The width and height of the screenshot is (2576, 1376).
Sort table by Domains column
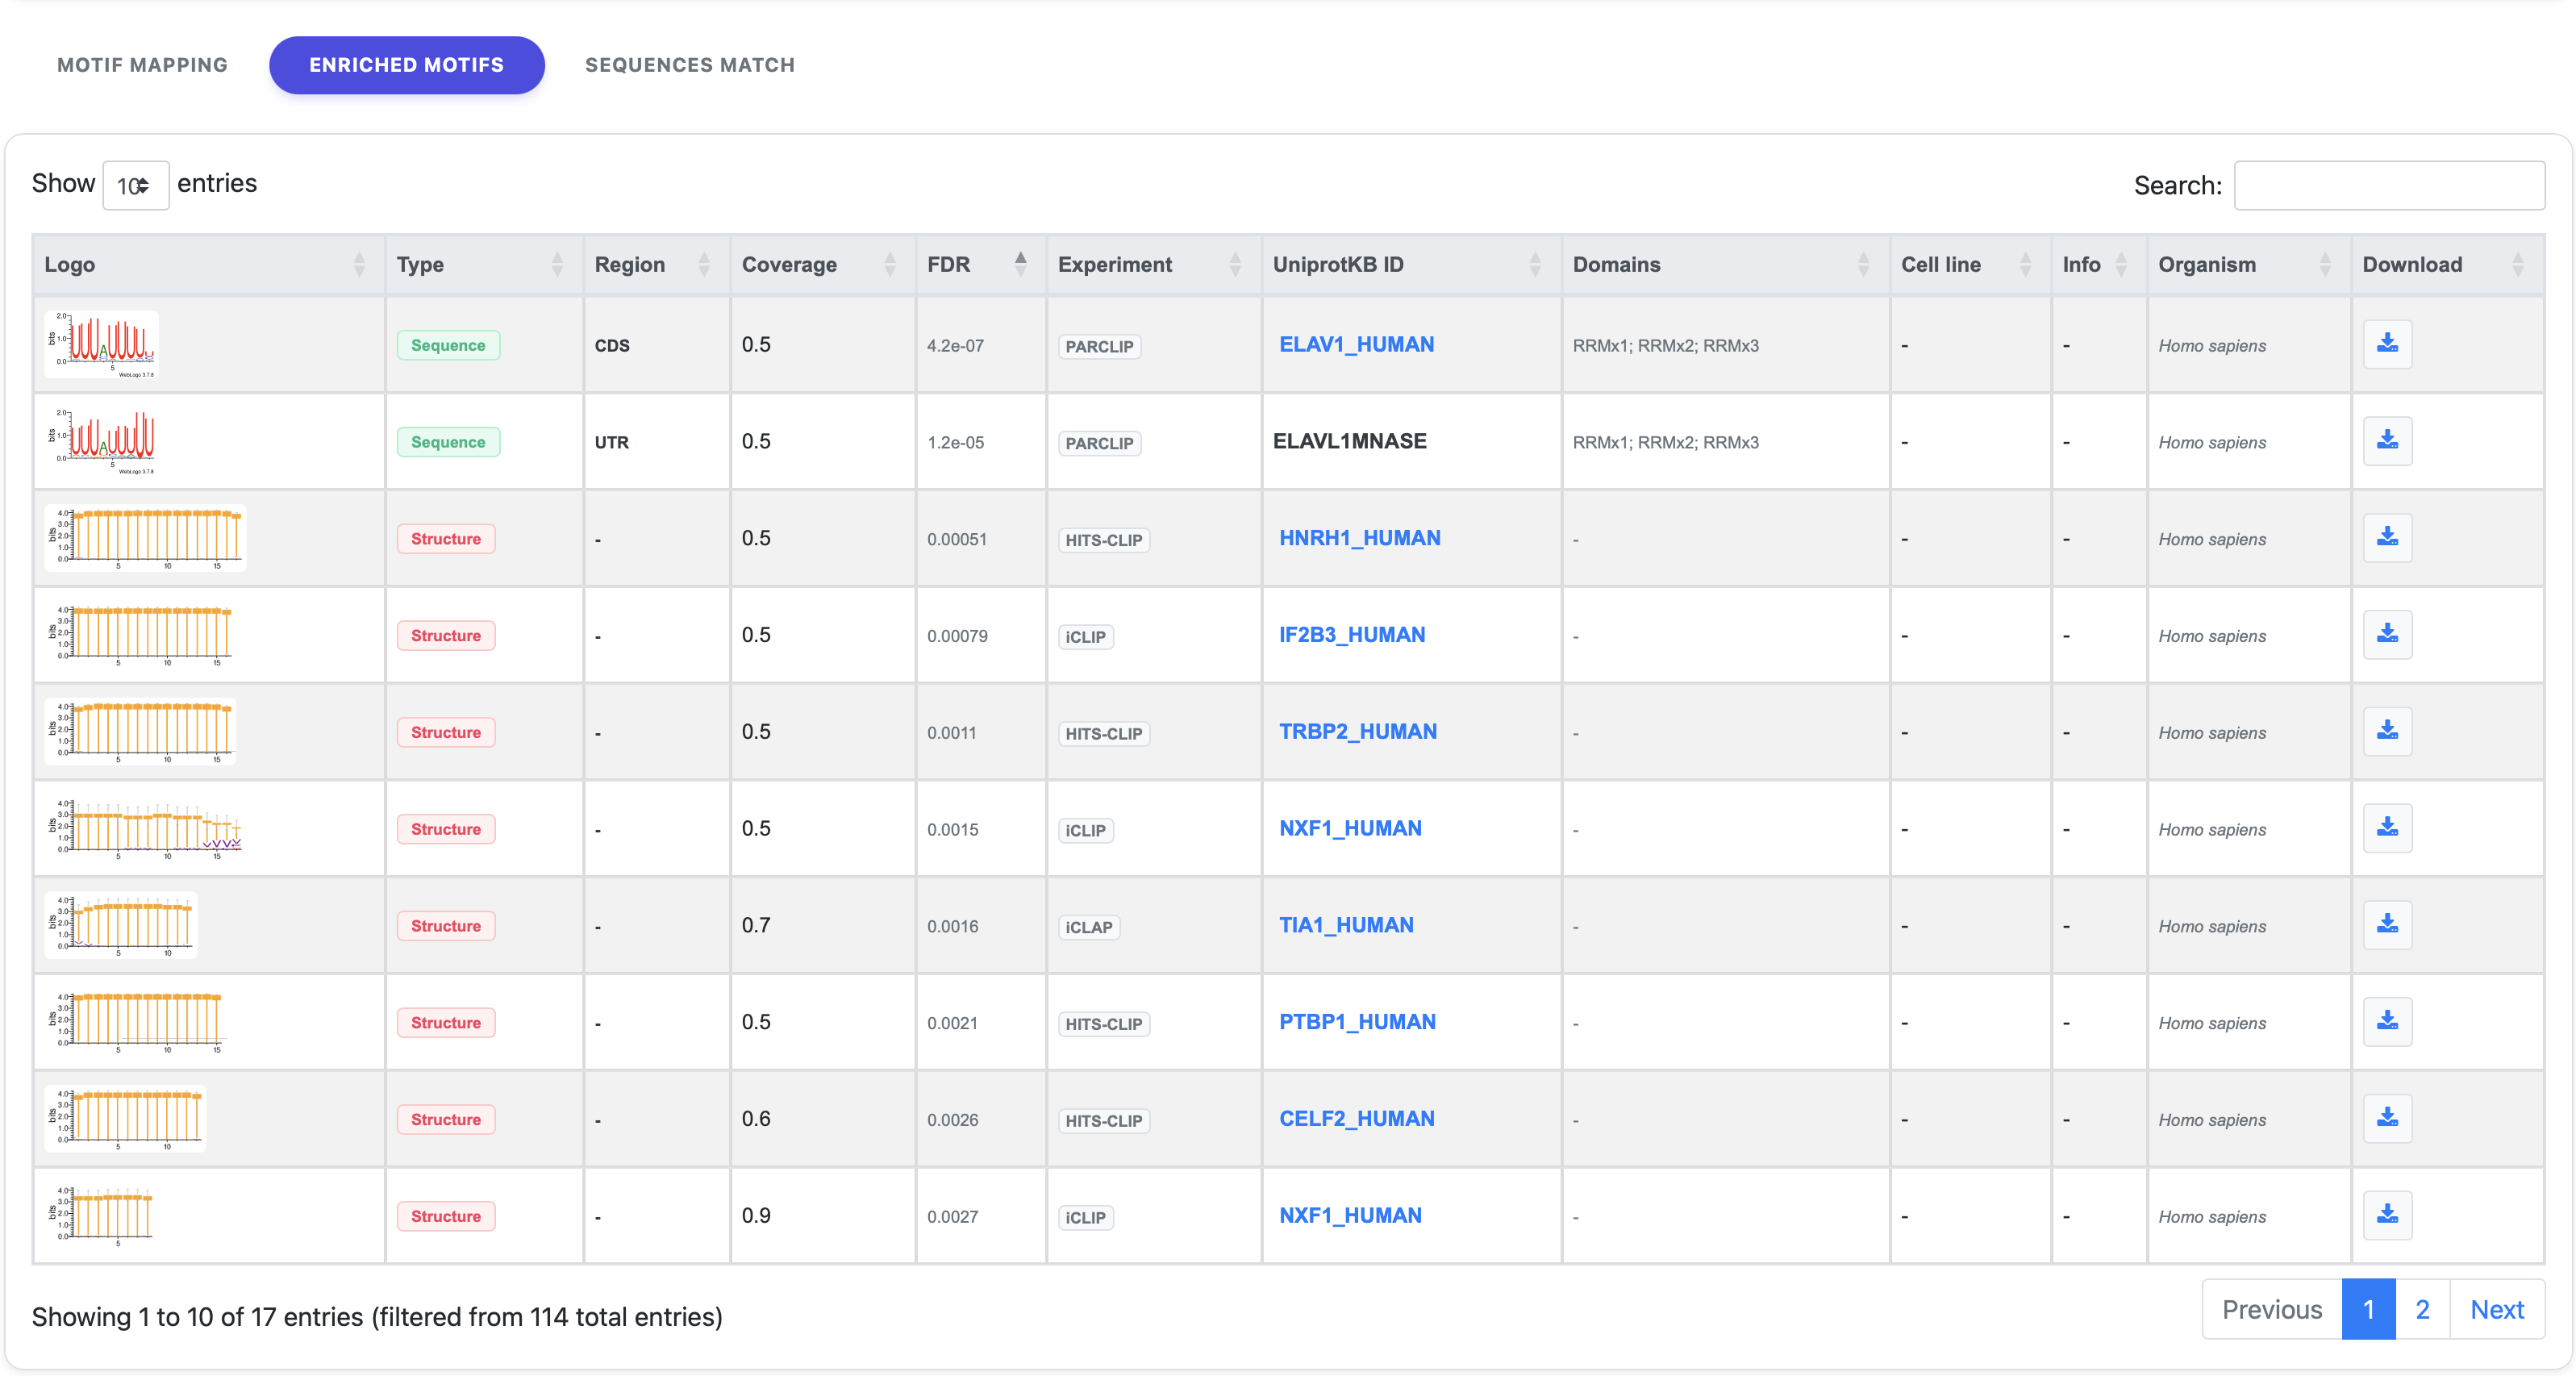1725,265
